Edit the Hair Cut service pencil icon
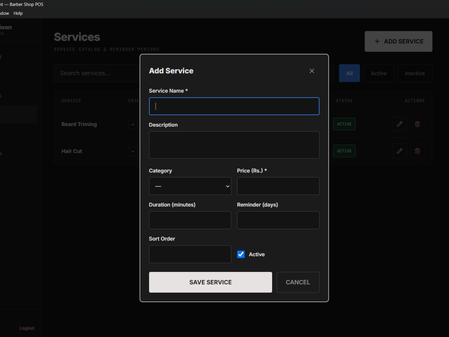Viewport: 449px width, 337px height. 400,151
